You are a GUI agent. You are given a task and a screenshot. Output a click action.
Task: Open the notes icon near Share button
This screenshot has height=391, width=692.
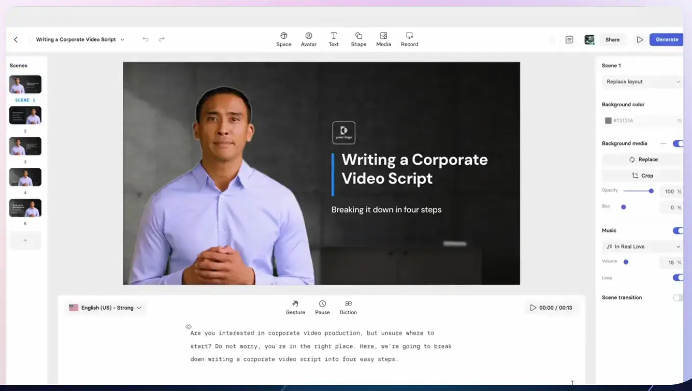tap(569, 39)
